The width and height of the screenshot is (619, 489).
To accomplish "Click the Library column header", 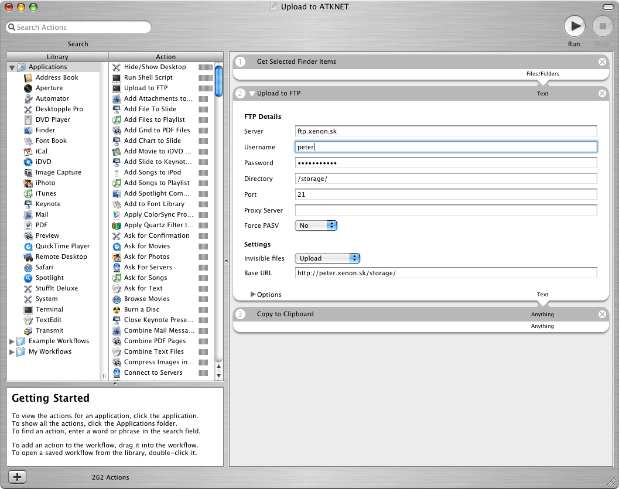I will click(x=57, y=57).
